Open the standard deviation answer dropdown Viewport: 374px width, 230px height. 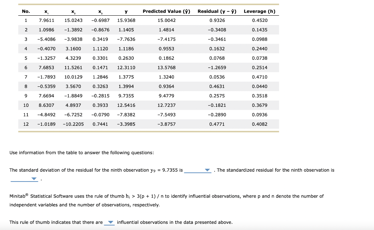tap(207, 170)
